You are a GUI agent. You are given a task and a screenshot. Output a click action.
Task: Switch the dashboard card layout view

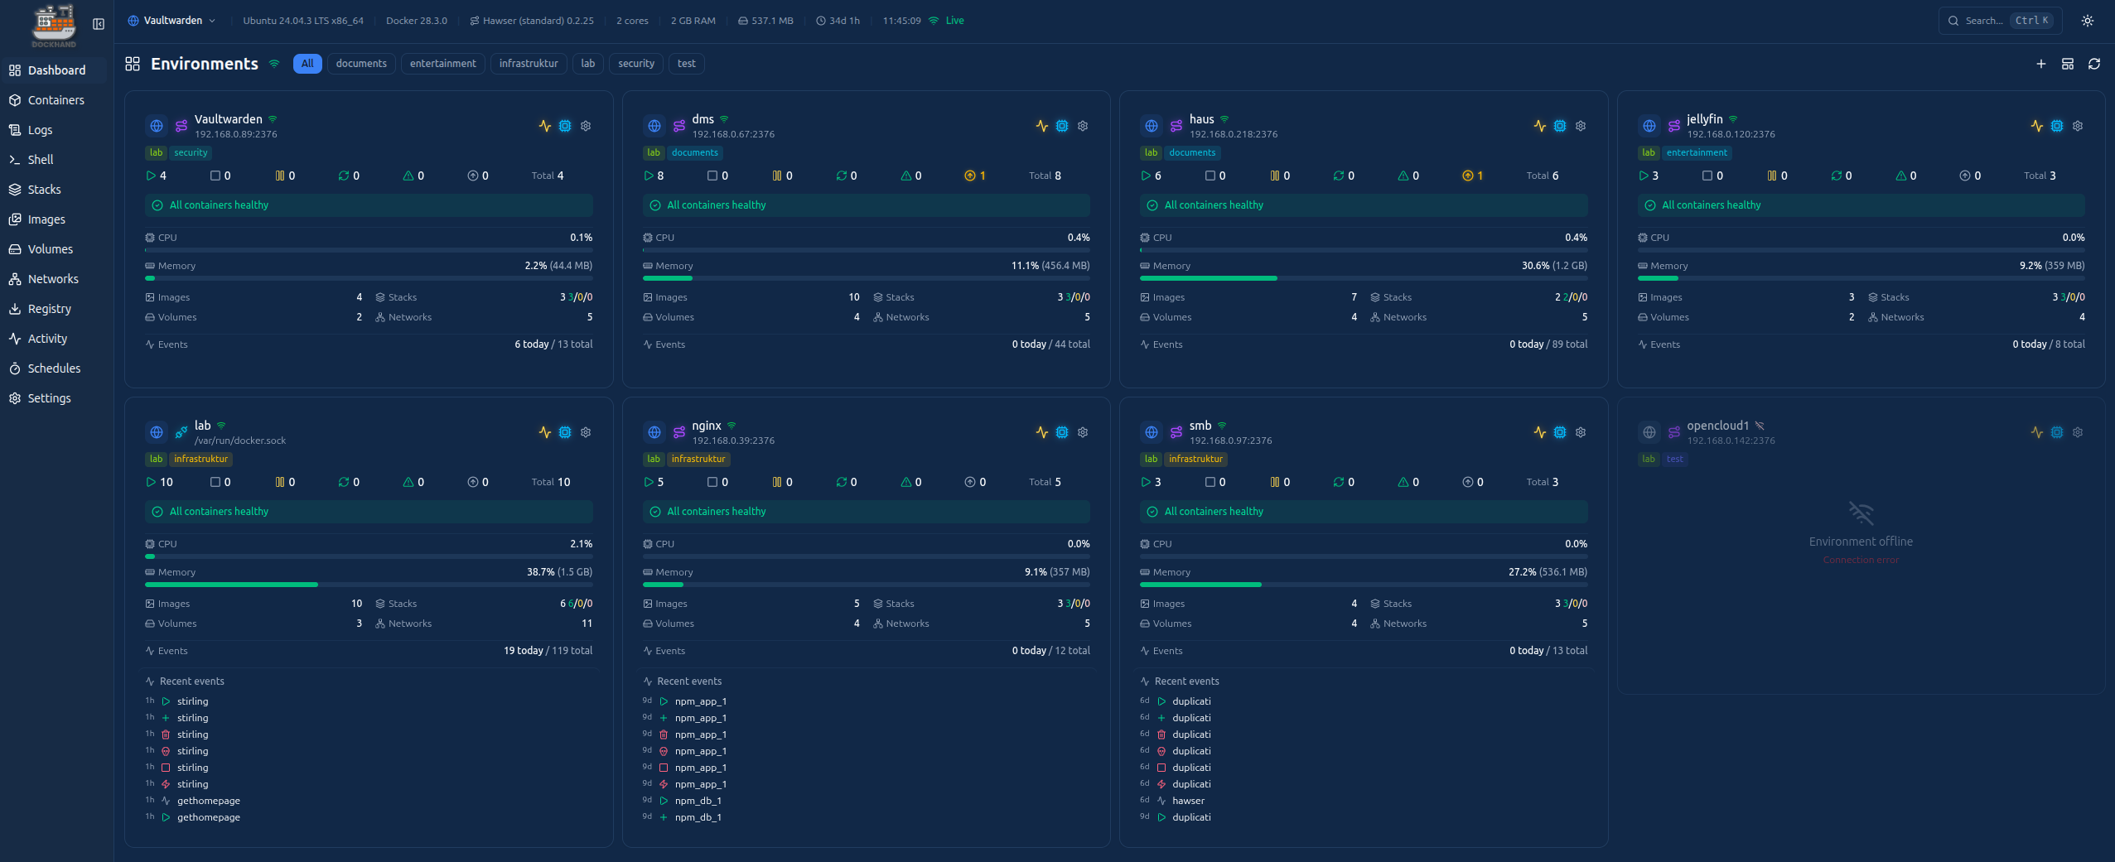coord(2069,64)
